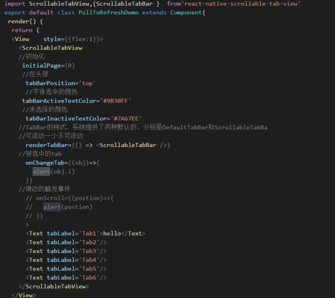Click the comment mentioning DefaultTabBar
This screenshot has height=298, width=335.
click(143, 127)
